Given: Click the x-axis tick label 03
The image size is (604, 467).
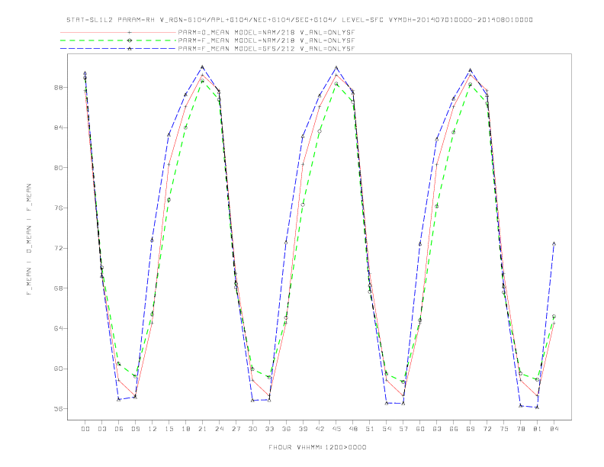Looking at the screenshot, I should (102, 429).
